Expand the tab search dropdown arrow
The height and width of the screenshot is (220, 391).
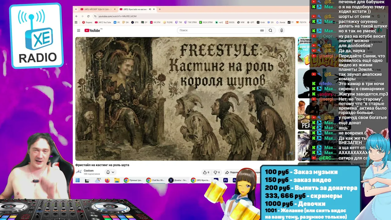(x=76, y=9)
